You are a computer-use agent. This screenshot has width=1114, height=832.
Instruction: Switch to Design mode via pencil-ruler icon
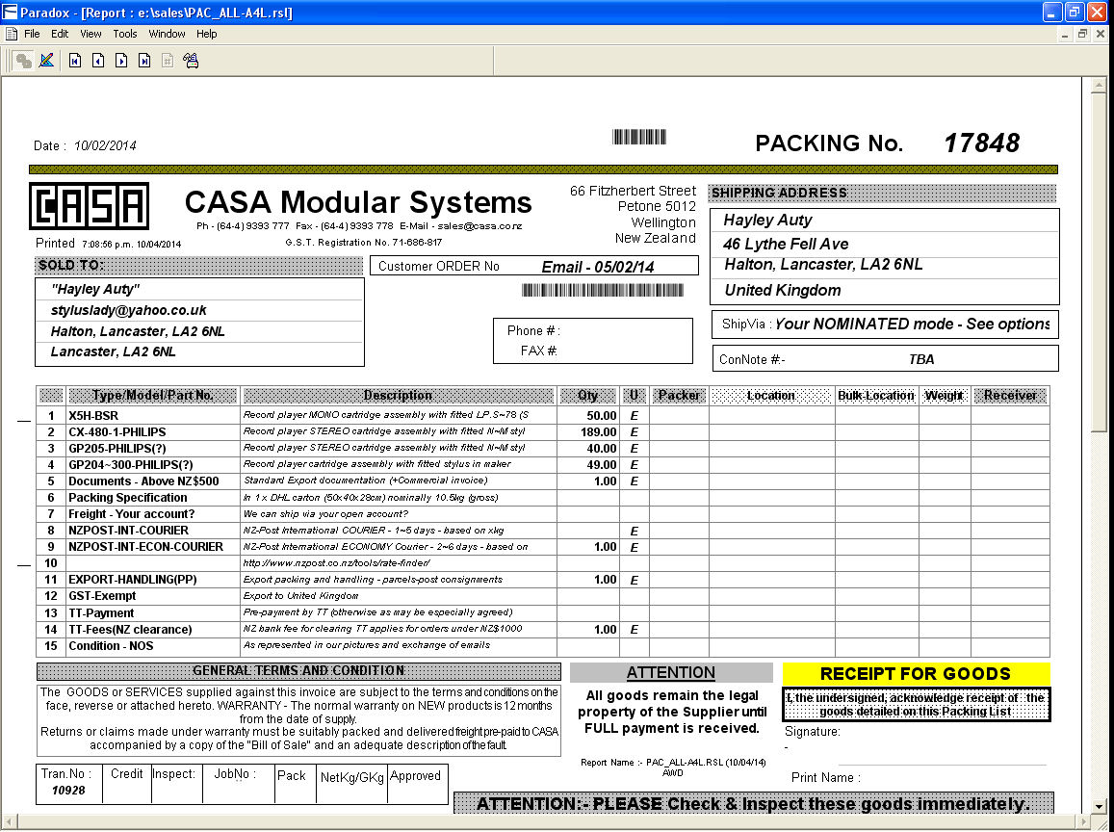[47, 61]
